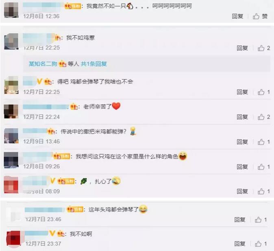Image resolution: width=274 pixels, height=251 pixels.
Task: Open red avatar next to 我不如啊
Action: [14, 239]
